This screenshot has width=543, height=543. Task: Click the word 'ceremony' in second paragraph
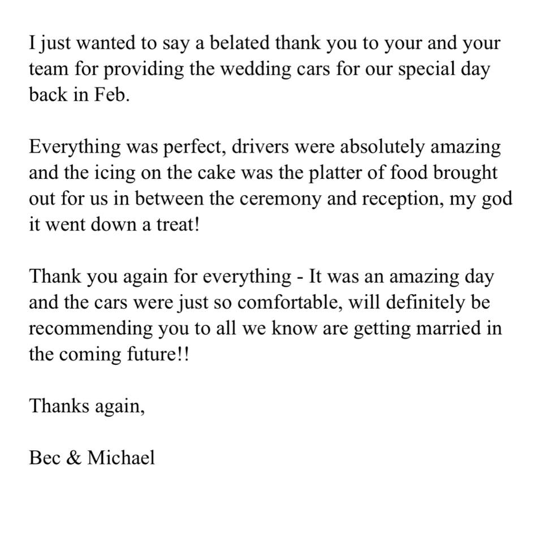(281, 200)
